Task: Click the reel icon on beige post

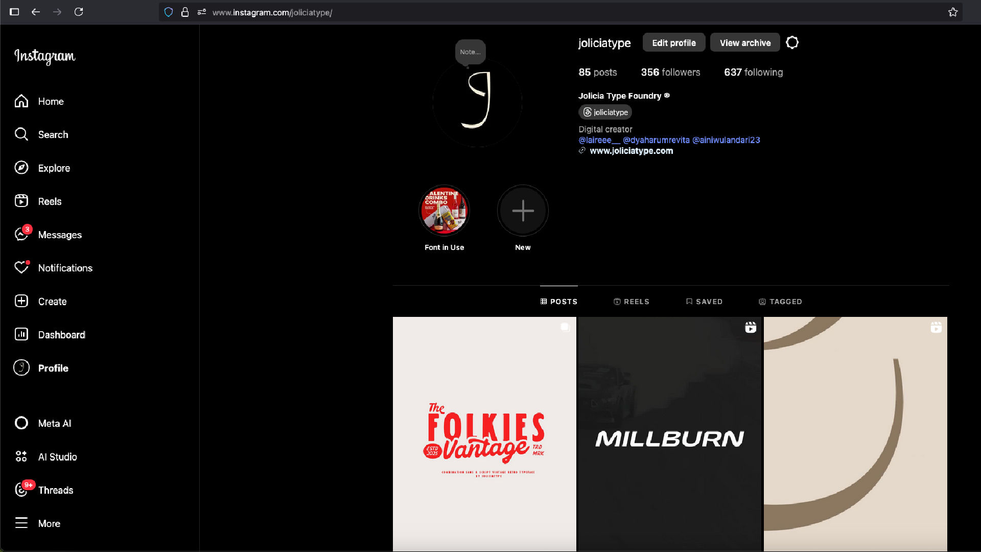Action: 936,327
